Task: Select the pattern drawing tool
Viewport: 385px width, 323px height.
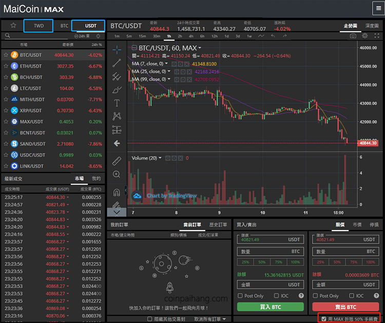Action: click(x=117, y=116)
